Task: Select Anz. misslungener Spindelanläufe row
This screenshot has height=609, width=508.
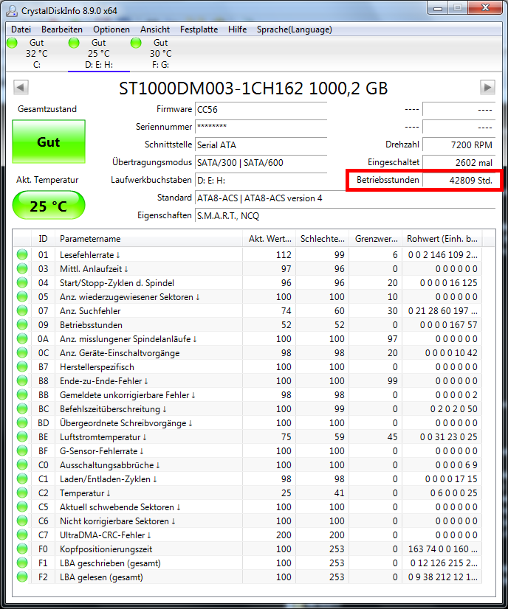Action: click(247, 339)
